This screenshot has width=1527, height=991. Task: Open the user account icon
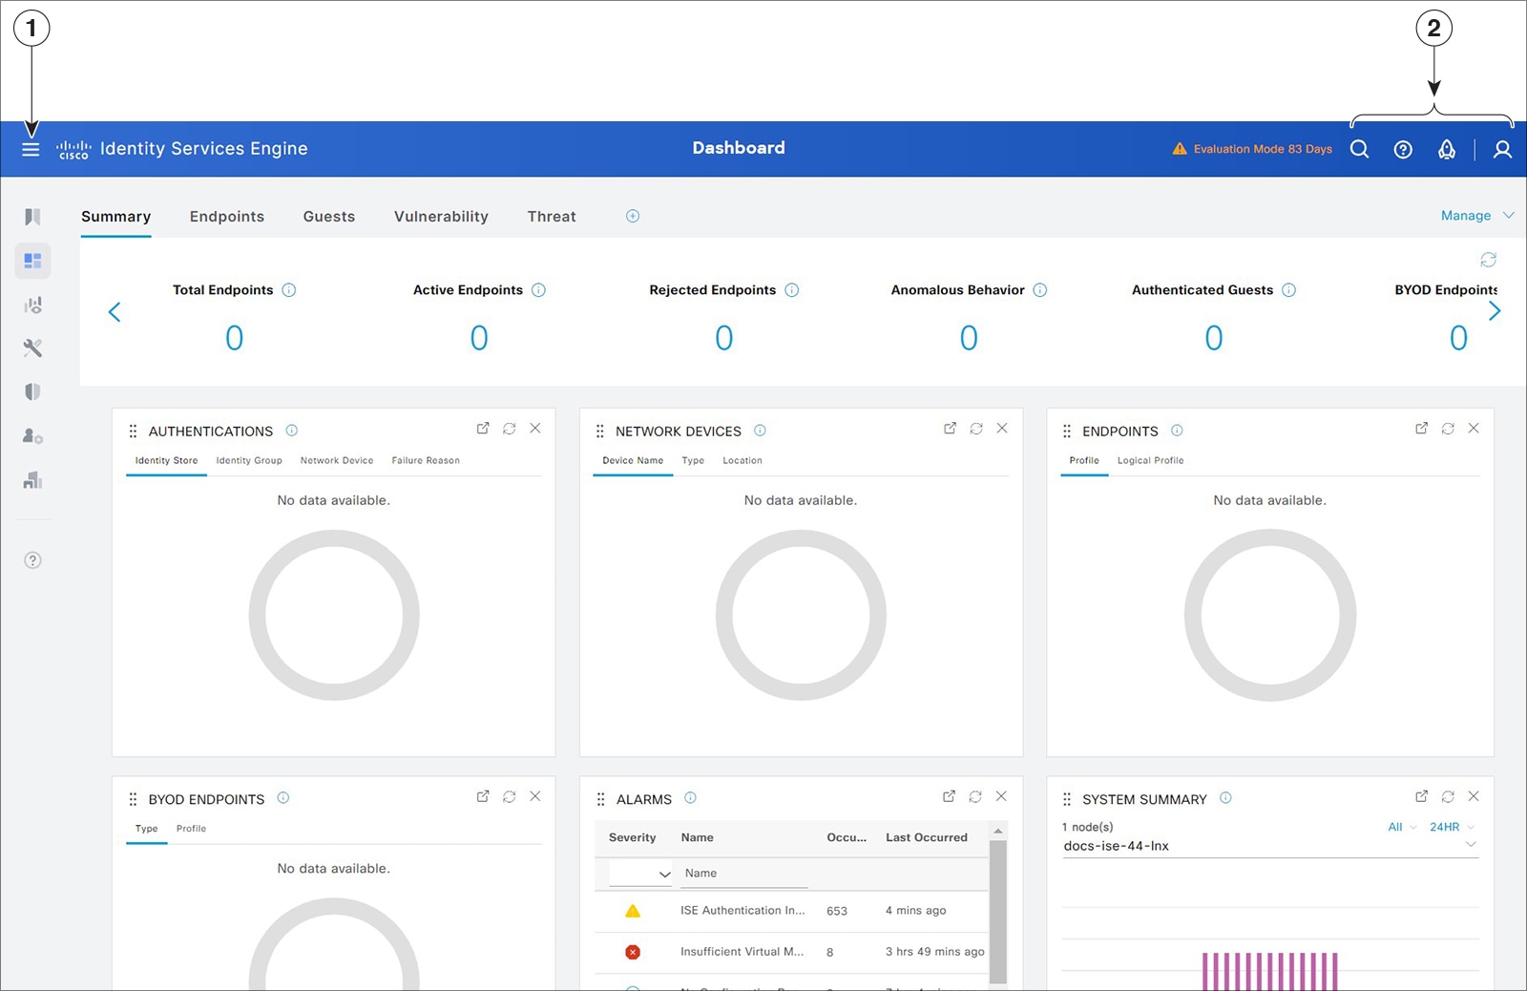pos(1502,149)
